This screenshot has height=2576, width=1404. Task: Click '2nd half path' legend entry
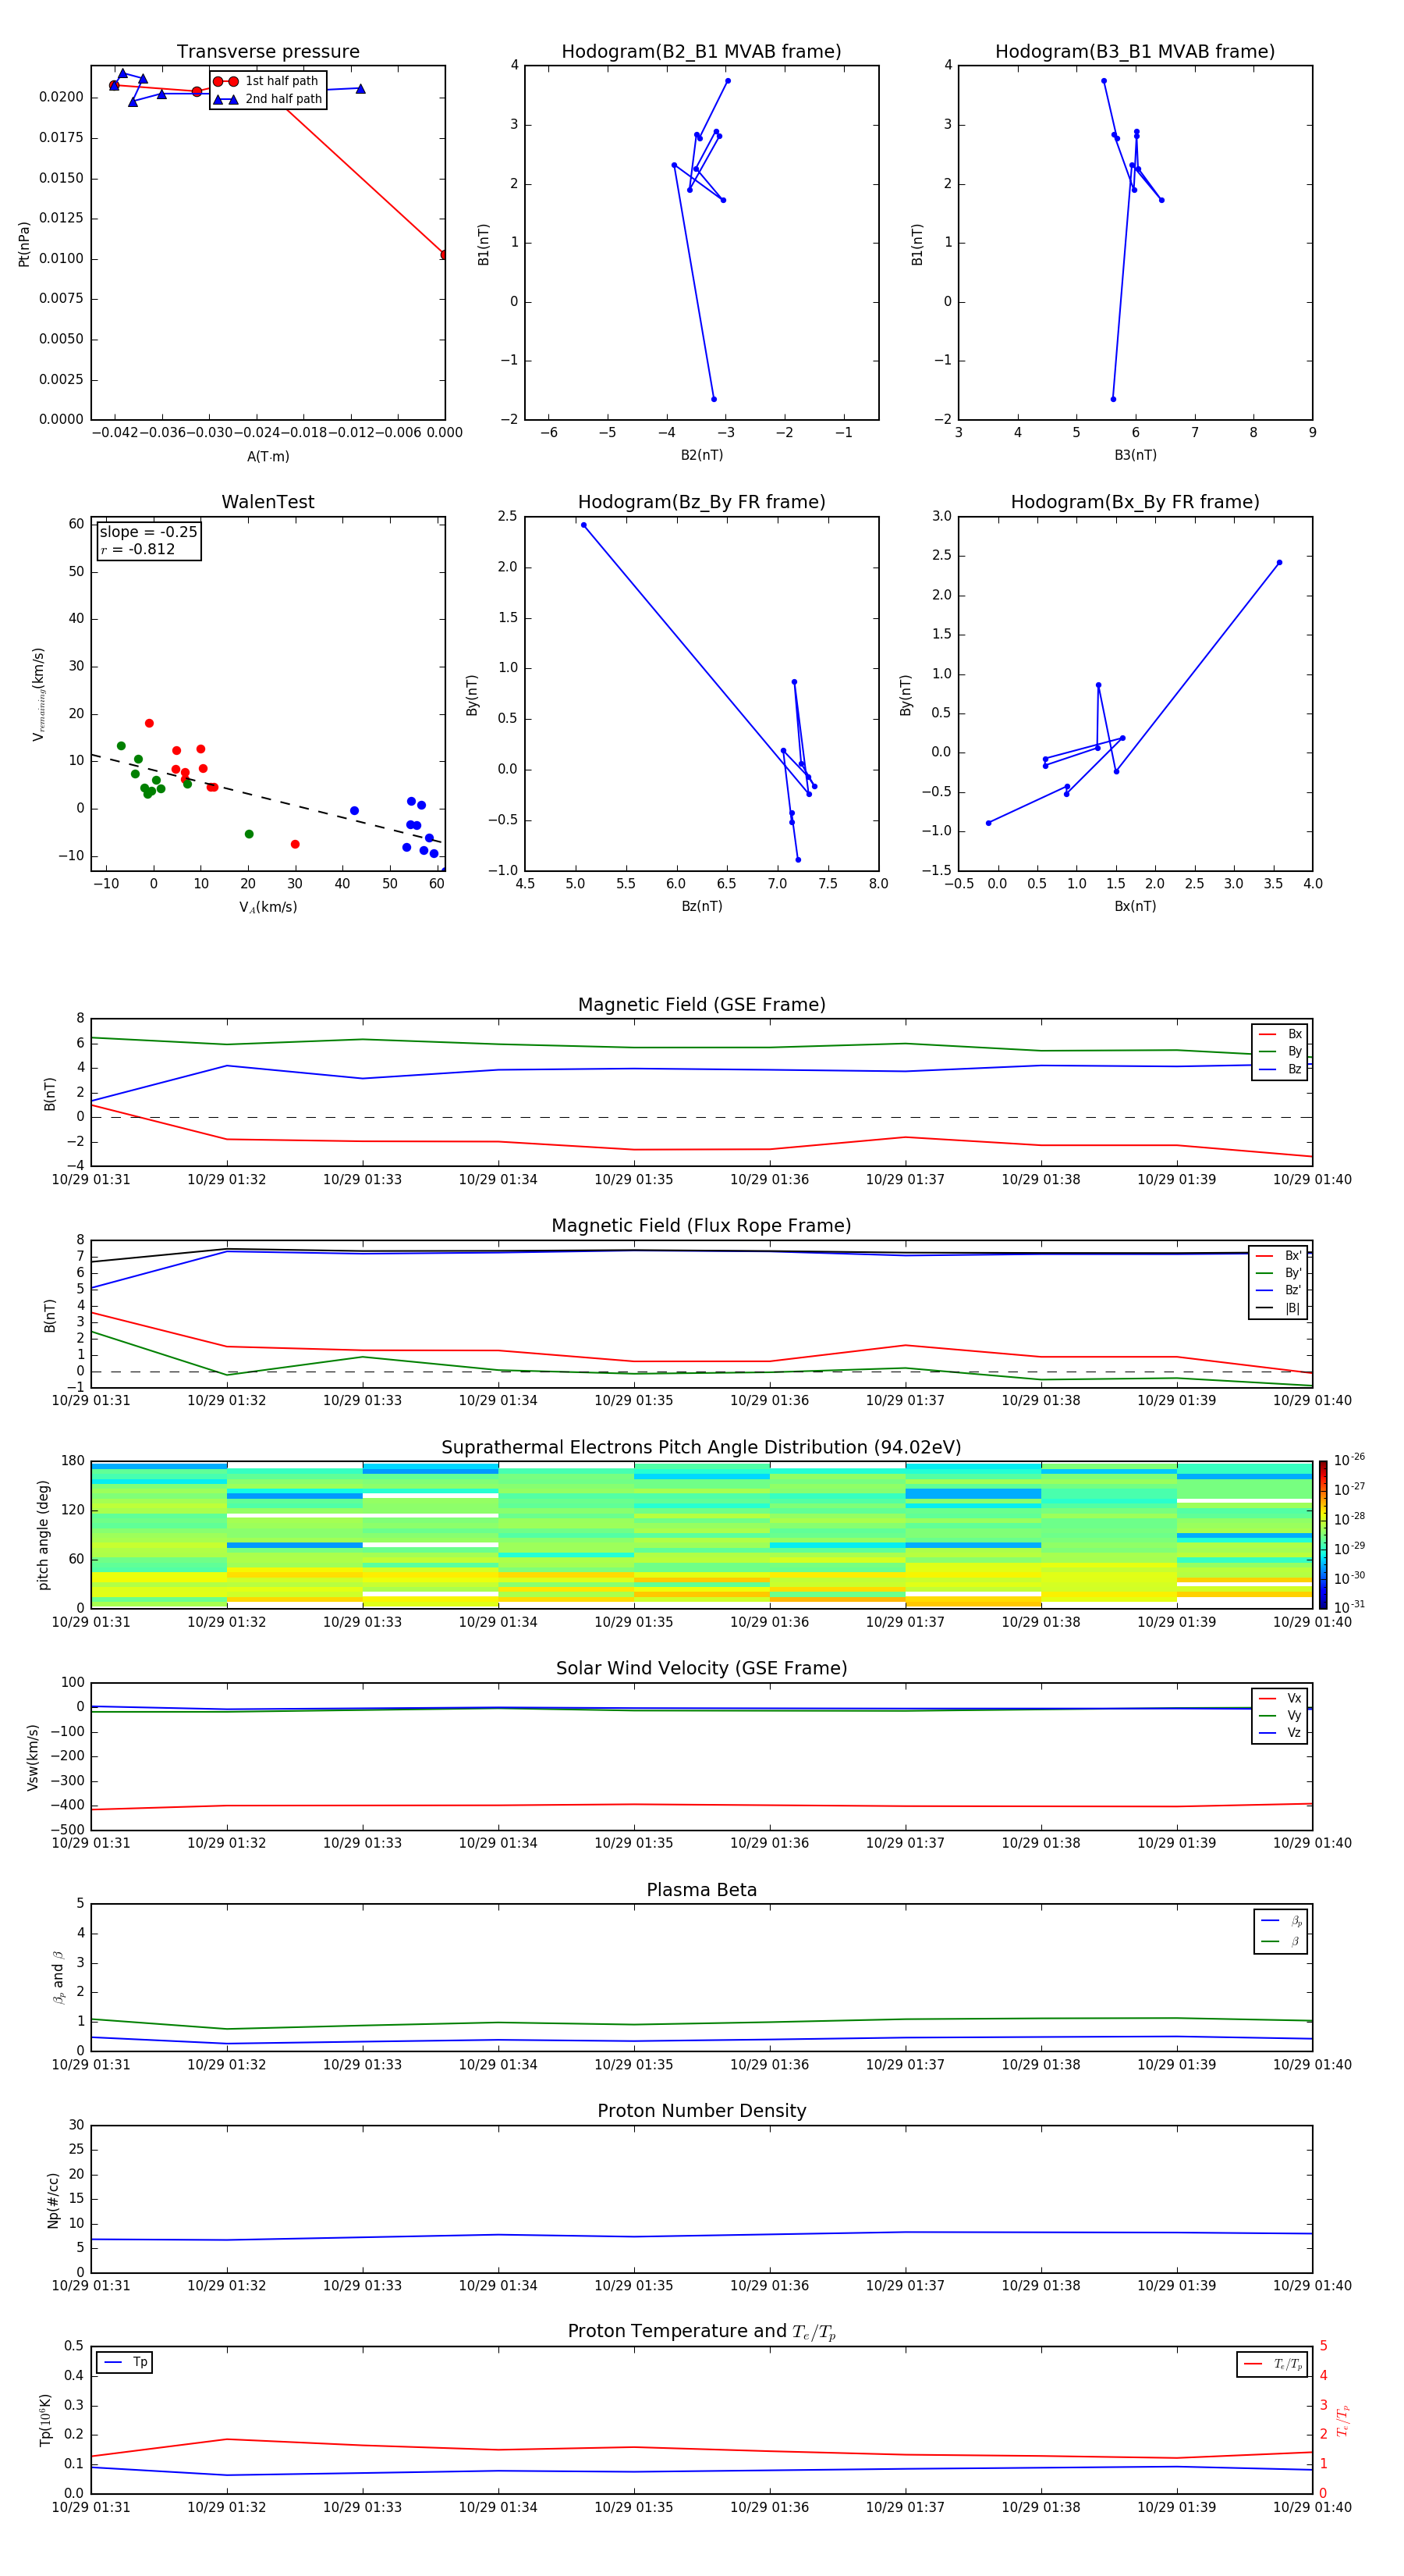click(267, 99)
